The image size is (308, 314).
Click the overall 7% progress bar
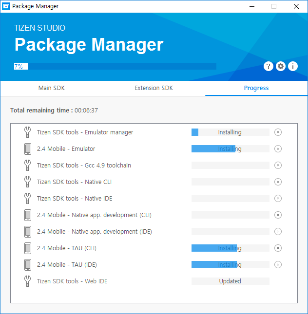[115, 66]
